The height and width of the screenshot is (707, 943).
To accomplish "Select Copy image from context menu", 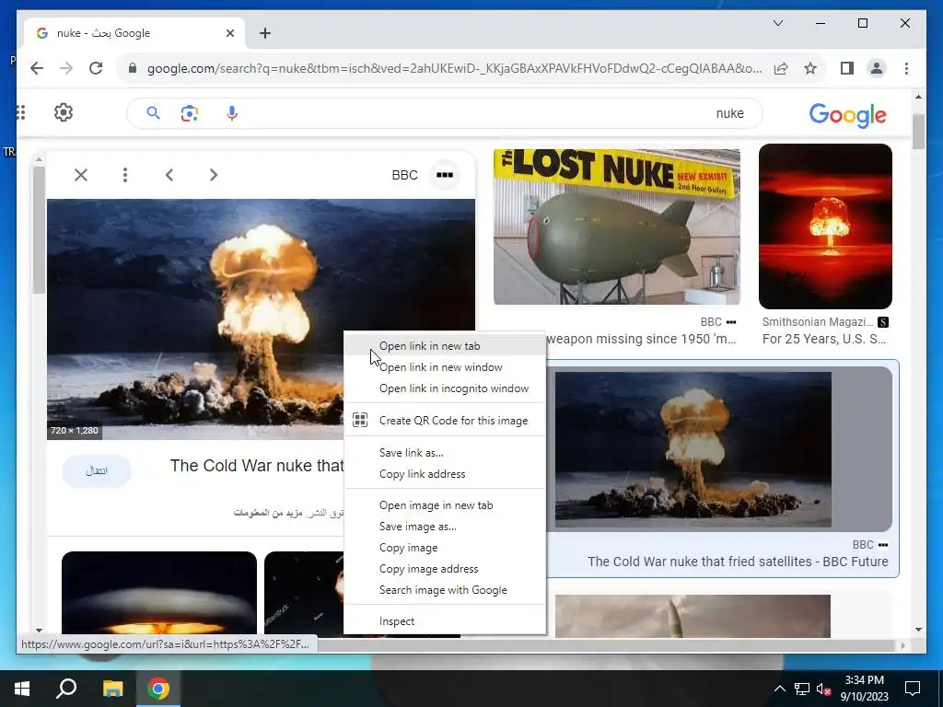I will click(445, 548).
